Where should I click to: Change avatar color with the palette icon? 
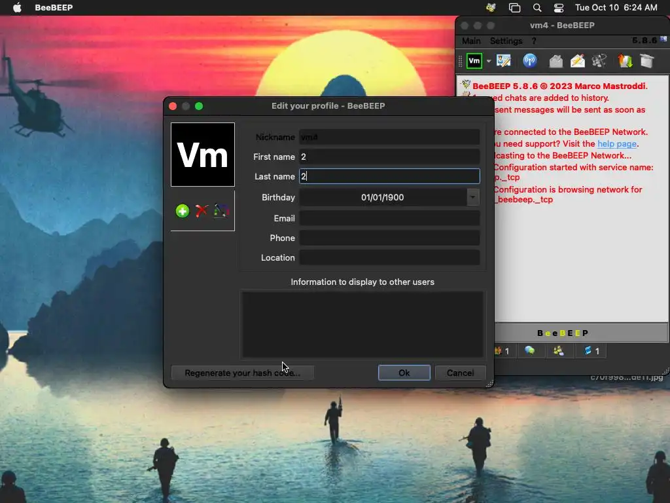pyautogui.click(x=221, y=211)
